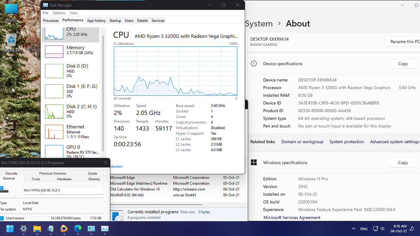Click the OS build 22000.194 value
420x236 pixels.
coord(307,202)
